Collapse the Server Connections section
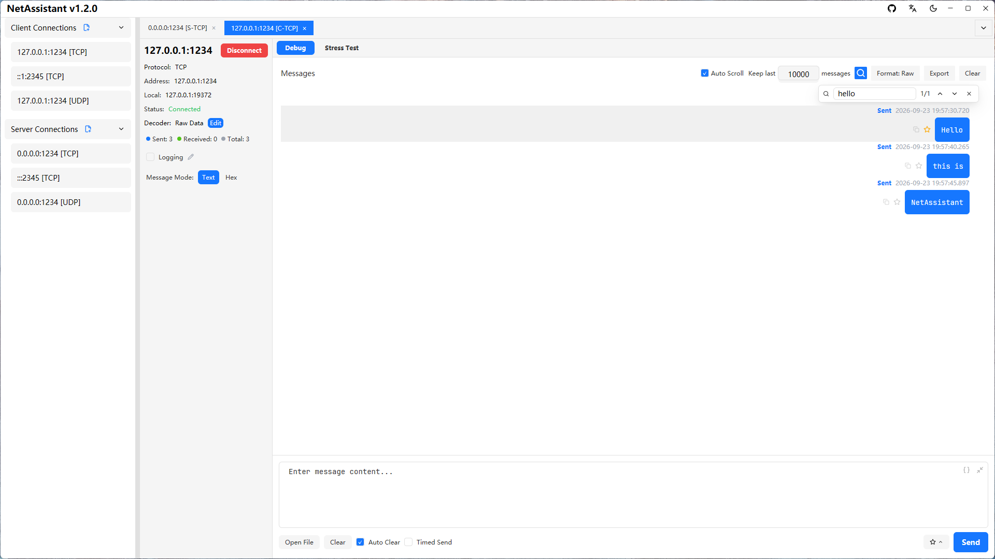 pos(121,129)
